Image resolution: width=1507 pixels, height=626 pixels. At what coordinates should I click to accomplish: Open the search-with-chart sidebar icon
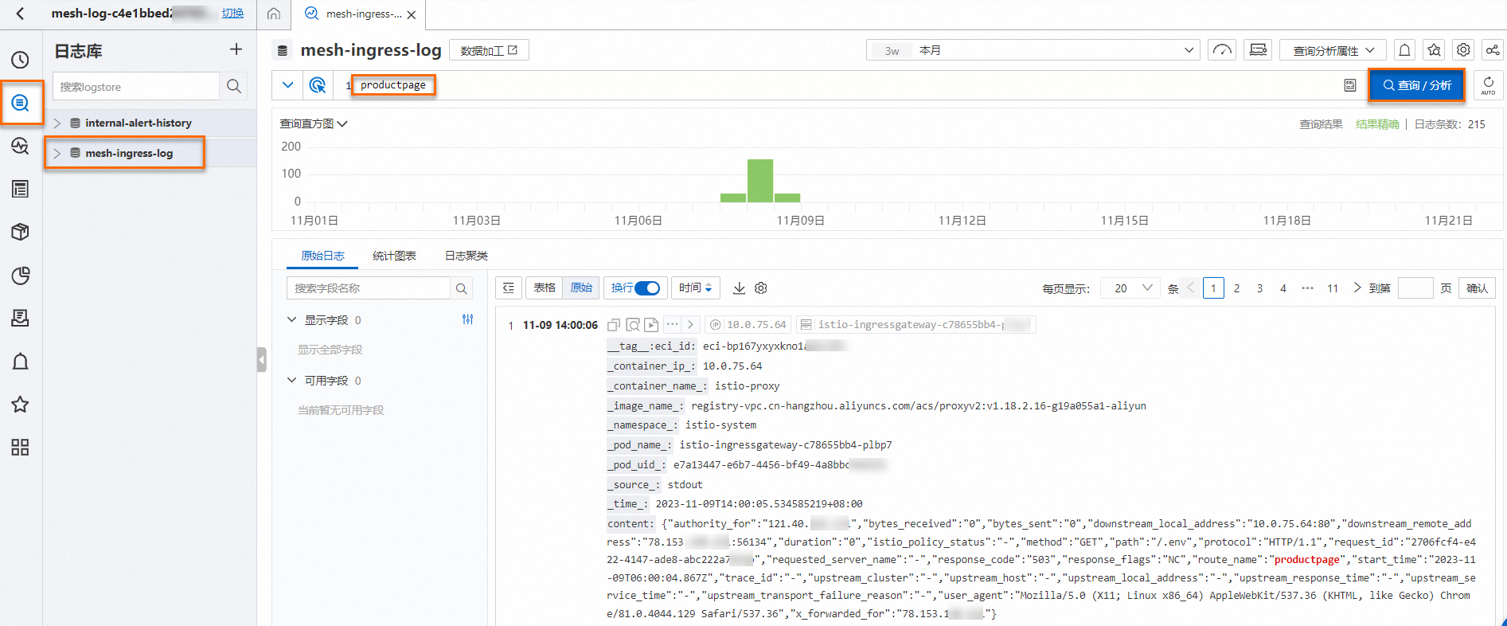pyautogui.click(x=21, y=146)
